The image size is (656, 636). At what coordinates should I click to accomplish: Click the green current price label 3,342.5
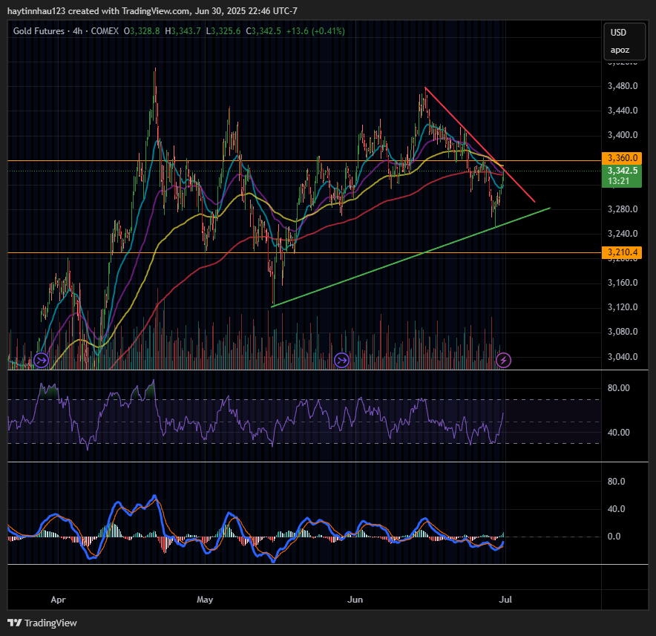(622, 170)
